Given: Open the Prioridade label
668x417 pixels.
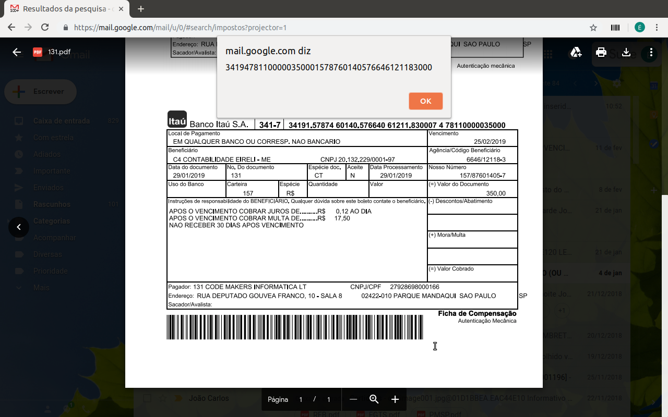Looking at the screenshot, I should pos(51,271).
